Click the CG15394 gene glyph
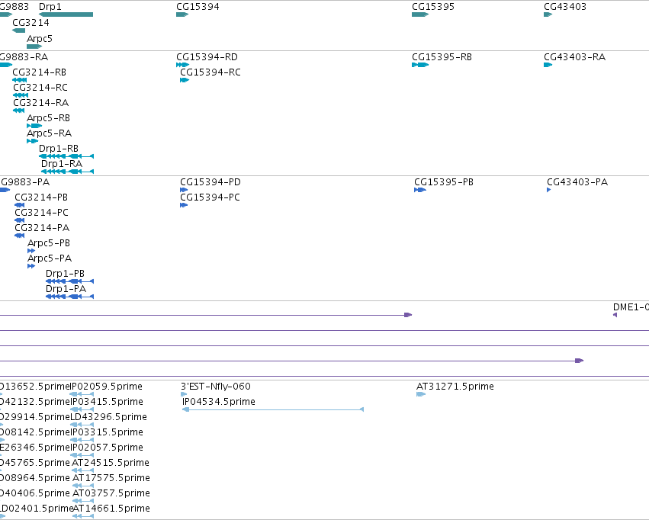Screen dimensions: 649x520 click(x=182, y=14)
